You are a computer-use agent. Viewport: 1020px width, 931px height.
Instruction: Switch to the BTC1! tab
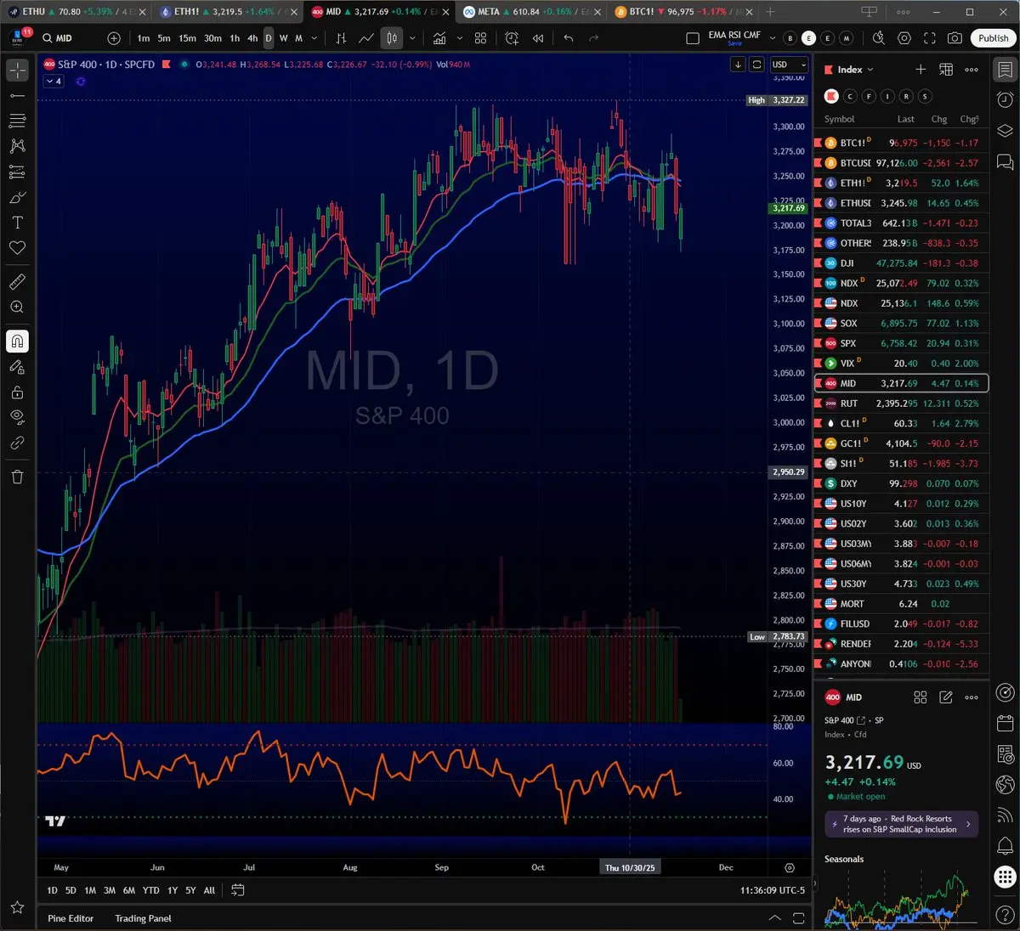coord(682,12)
